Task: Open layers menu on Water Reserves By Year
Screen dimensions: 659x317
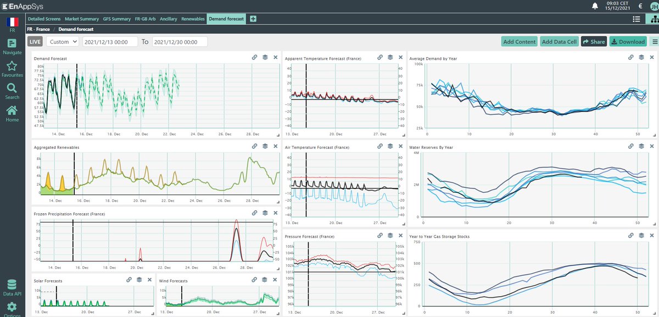Action: coord(641,146)
